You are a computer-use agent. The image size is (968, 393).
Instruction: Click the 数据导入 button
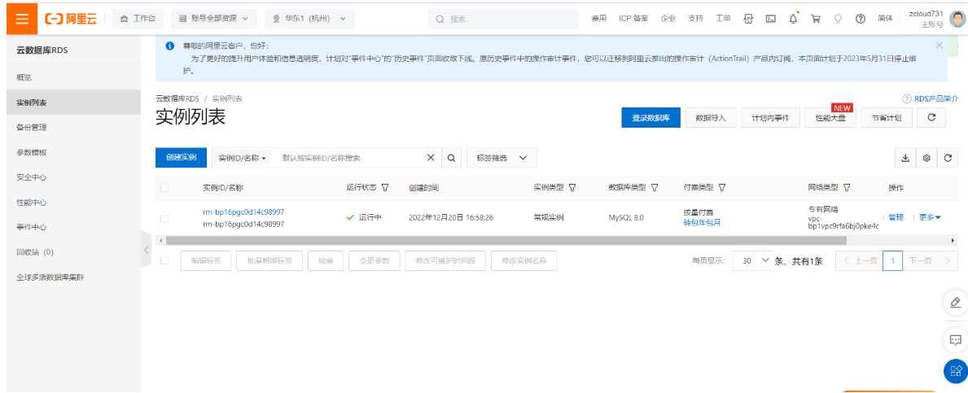point(712,117)
